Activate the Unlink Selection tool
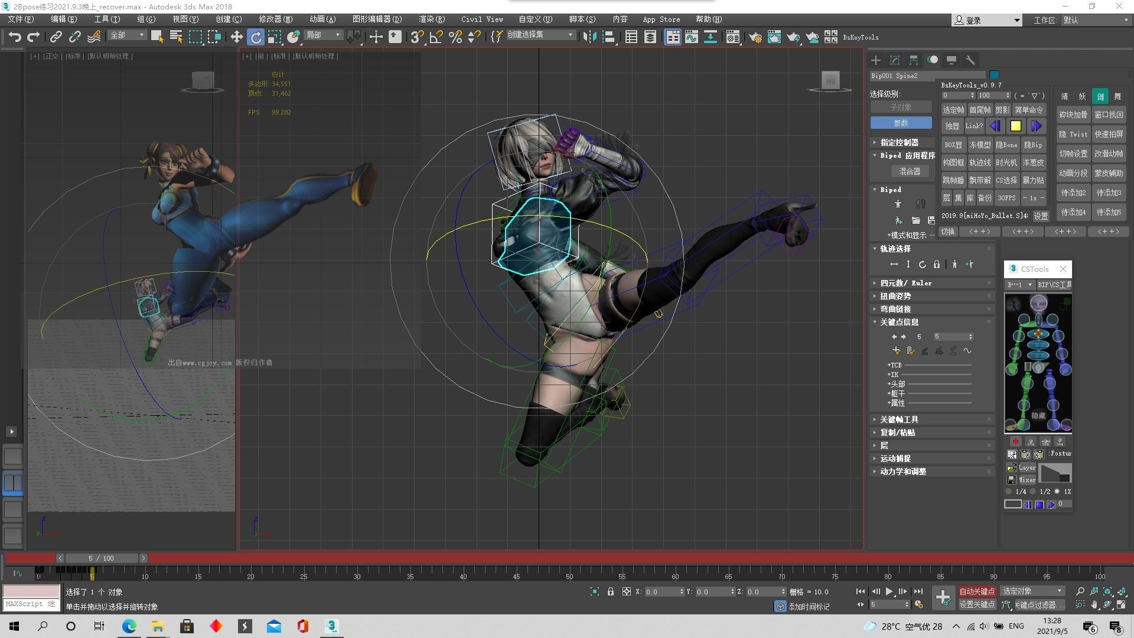 [74, 37]
